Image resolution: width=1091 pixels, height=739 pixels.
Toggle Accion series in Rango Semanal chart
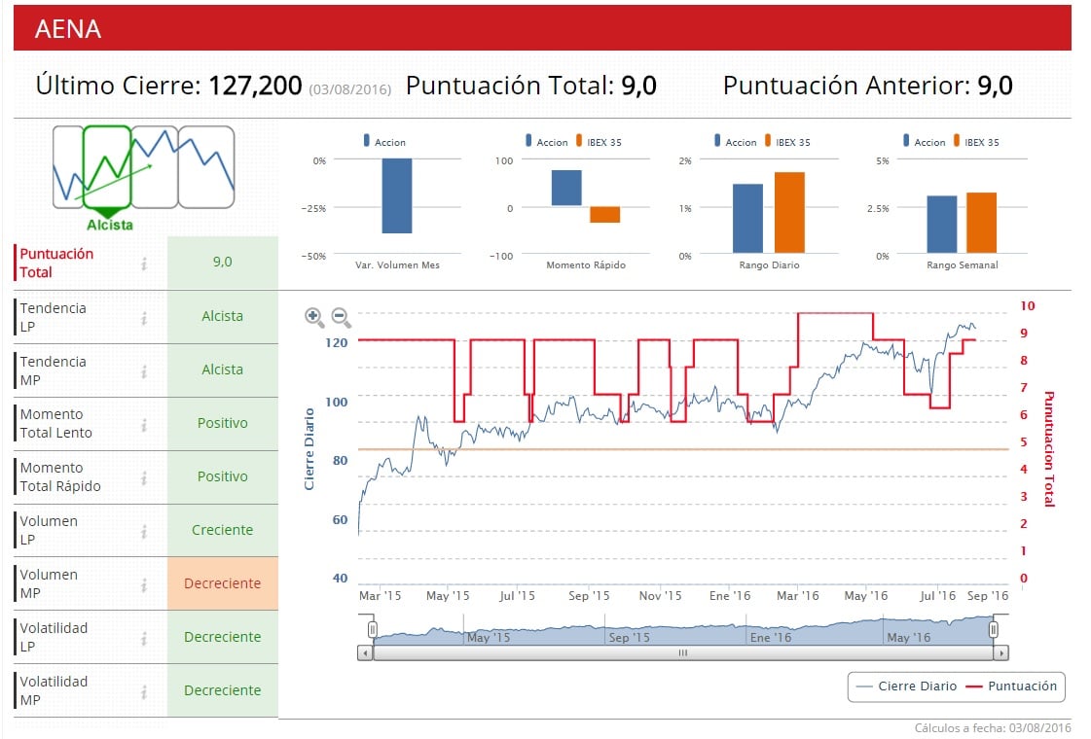pyautogui.click(x=925, y=142)
